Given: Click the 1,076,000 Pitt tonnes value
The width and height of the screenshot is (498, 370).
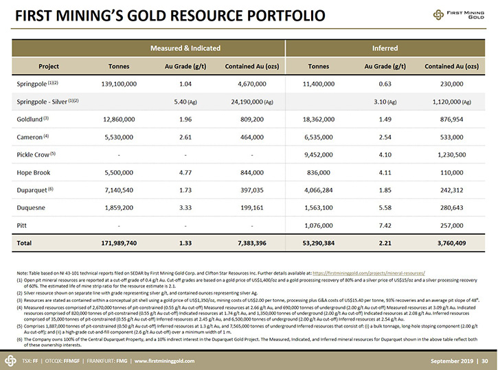Looking at the screenshot, I should coord(319,225).
